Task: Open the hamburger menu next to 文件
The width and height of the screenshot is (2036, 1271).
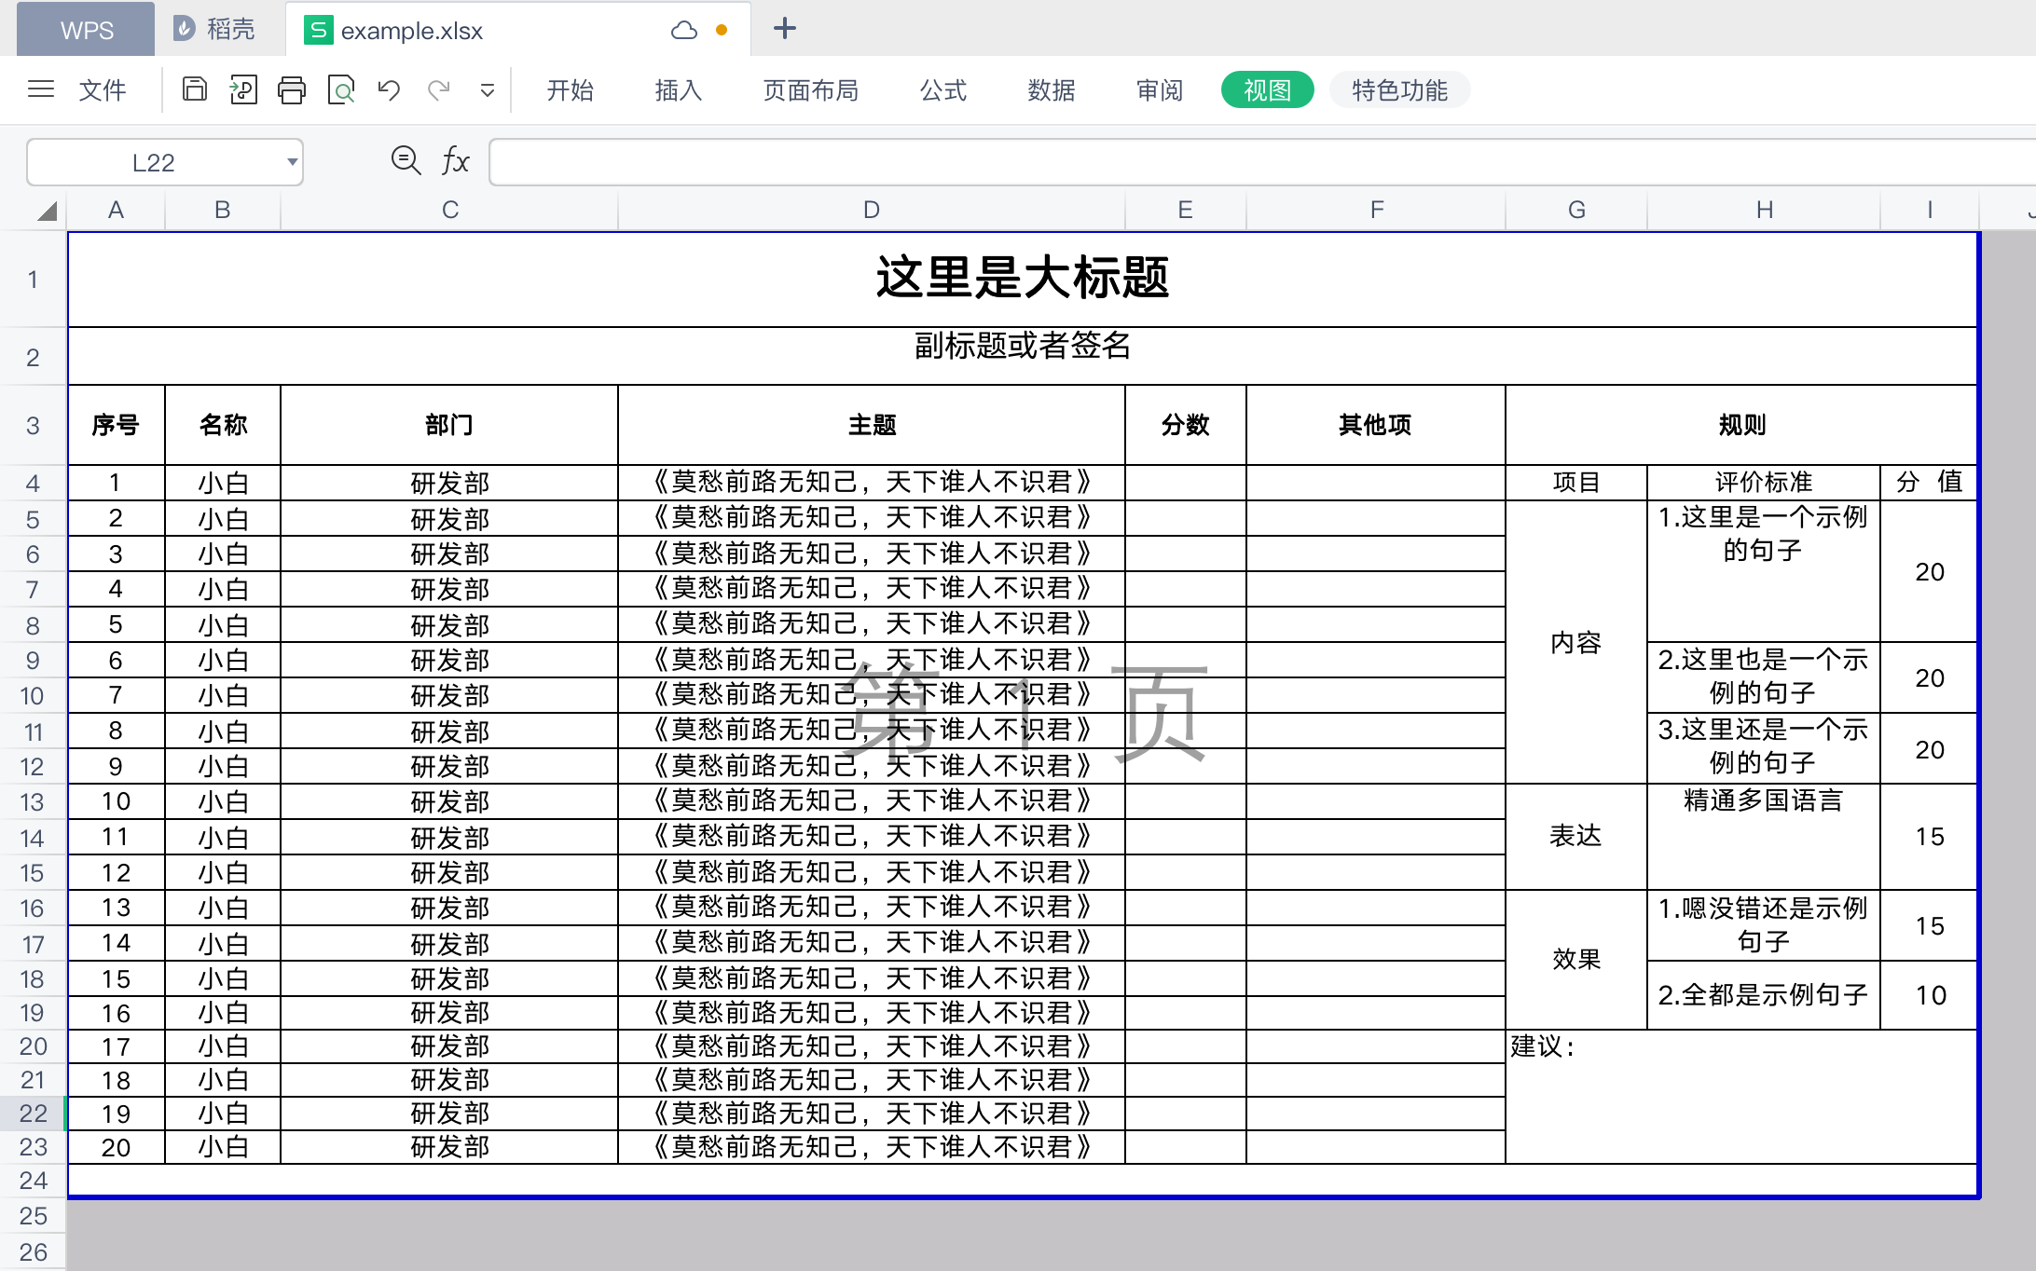Action: 41,89
